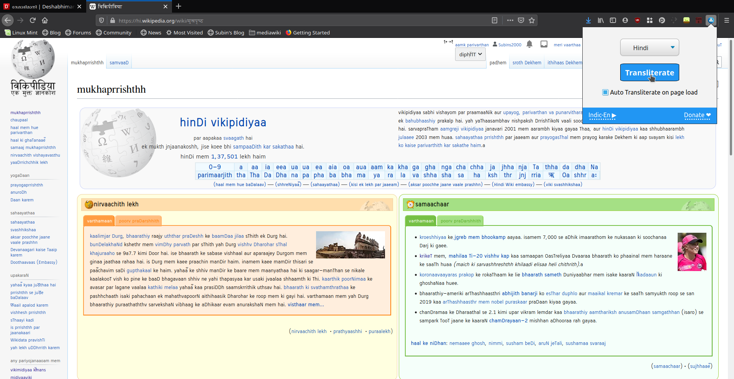Open Wikidata pravishTi sidebar link
Viewport: 734px width, 379px height.
click(x=28, y=340)
